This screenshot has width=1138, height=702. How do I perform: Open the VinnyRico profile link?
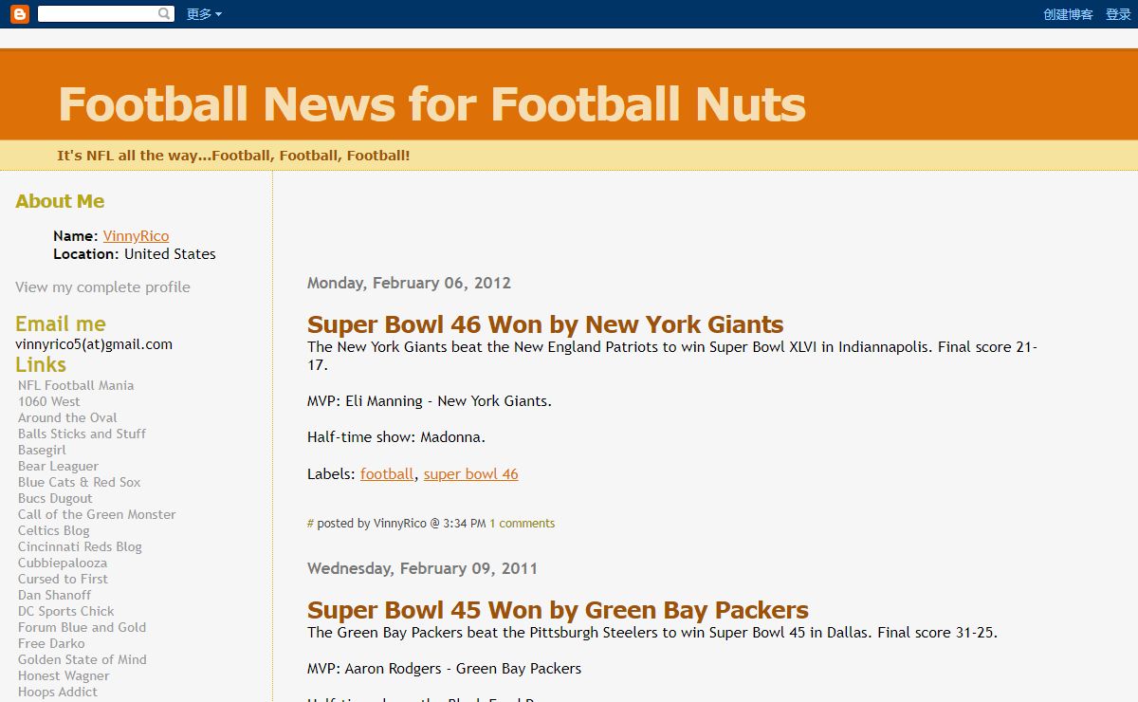click(136, 236)
